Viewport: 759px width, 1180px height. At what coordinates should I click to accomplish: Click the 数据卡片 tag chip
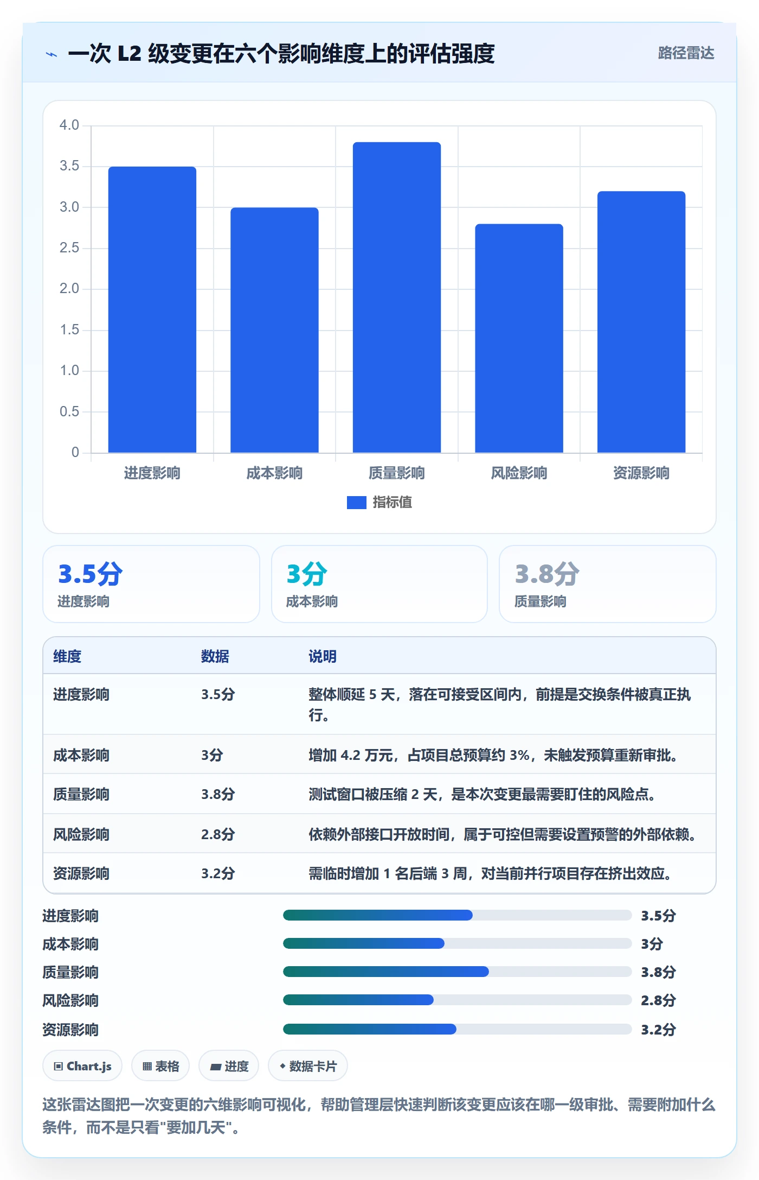click(x=308, y=1066)
